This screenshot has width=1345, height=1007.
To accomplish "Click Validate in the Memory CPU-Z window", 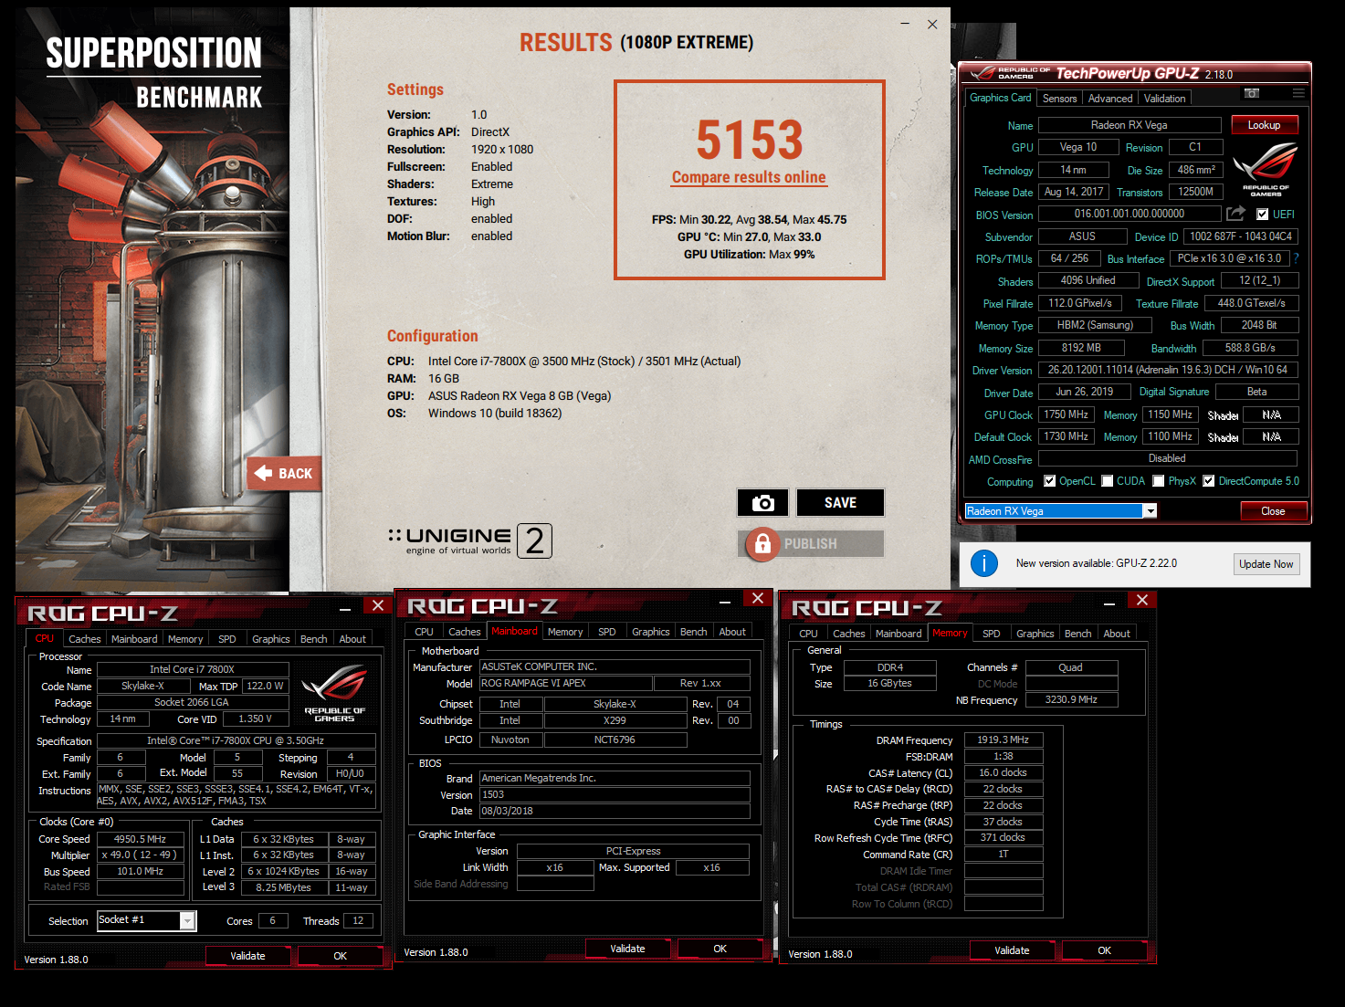I will [x=1012, y=950].
